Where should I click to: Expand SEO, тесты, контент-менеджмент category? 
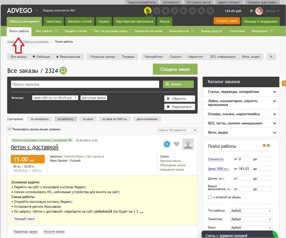point(274,123)
